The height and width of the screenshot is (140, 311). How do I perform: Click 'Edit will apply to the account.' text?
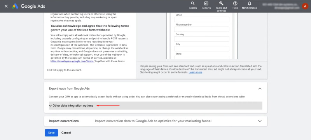[65, 70]
